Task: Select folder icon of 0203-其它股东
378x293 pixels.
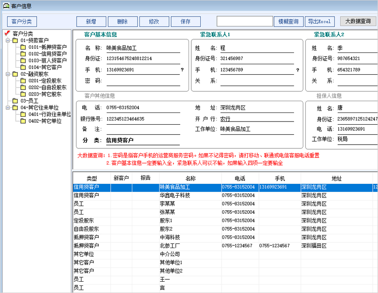Action: 23,94
